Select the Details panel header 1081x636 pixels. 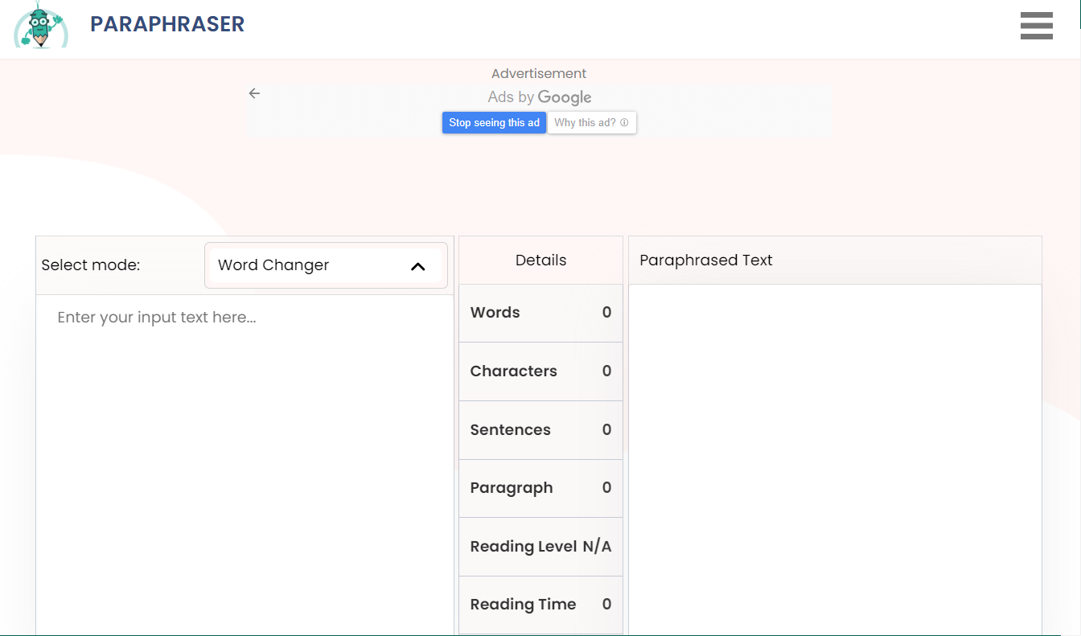point(540,261)
